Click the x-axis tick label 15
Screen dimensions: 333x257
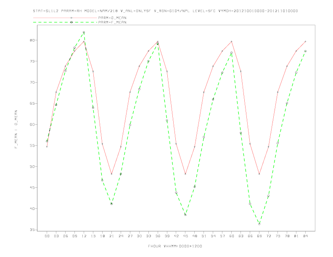pyautogui.click(x=93, y=236)
